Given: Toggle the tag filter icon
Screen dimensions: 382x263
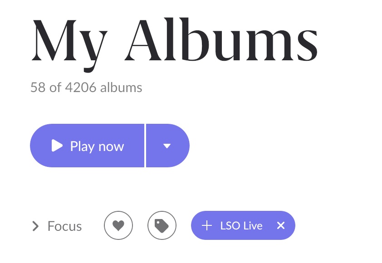Looking at the screenshot, I should click(x=162, y=225).
